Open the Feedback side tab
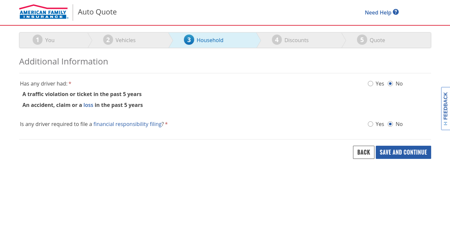 coord(445,106)
